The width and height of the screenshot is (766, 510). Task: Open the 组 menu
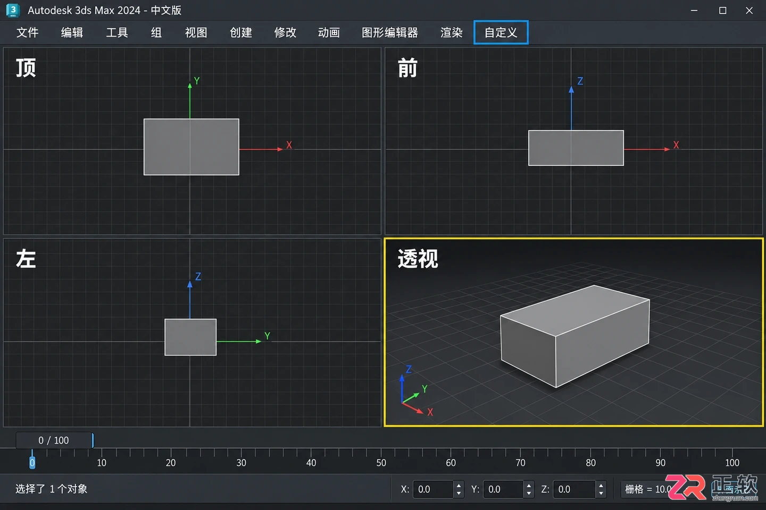[x=156, y=33]
